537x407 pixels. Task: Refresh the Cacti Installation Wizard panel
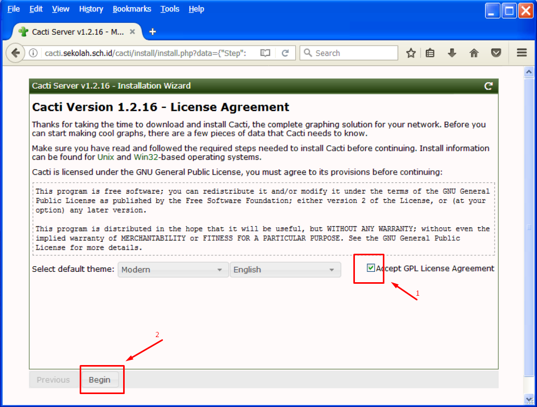pos(488,86)
